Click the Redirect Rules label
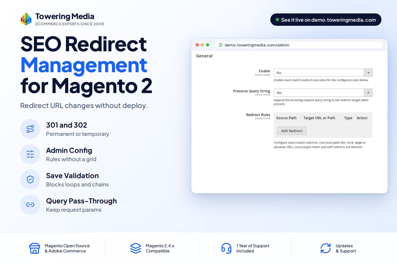The height and width of the screenshot is (264, 397). [x=258, y=115]
